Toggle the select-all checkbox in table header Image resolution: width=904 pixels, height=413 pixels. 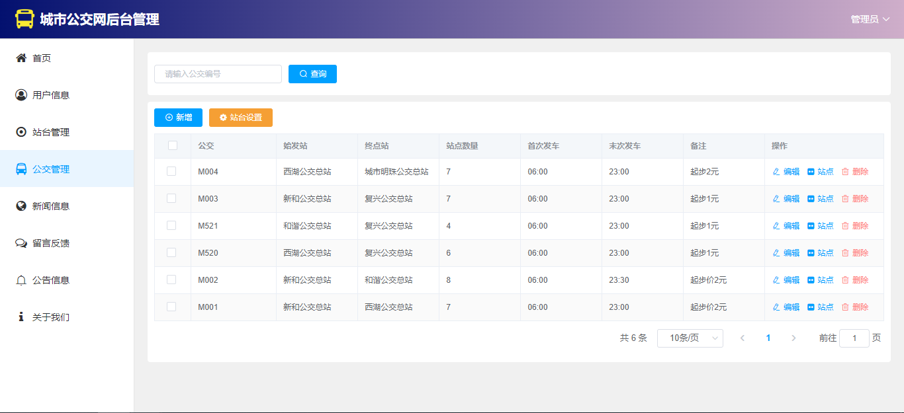click(173, 146)
